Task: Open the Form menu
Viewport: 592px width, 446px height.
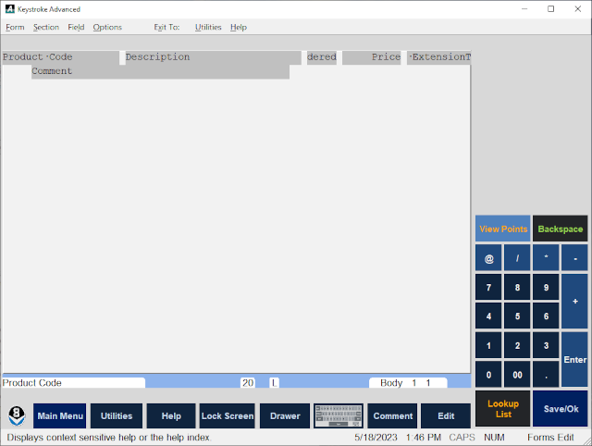Action: [15, 27]
